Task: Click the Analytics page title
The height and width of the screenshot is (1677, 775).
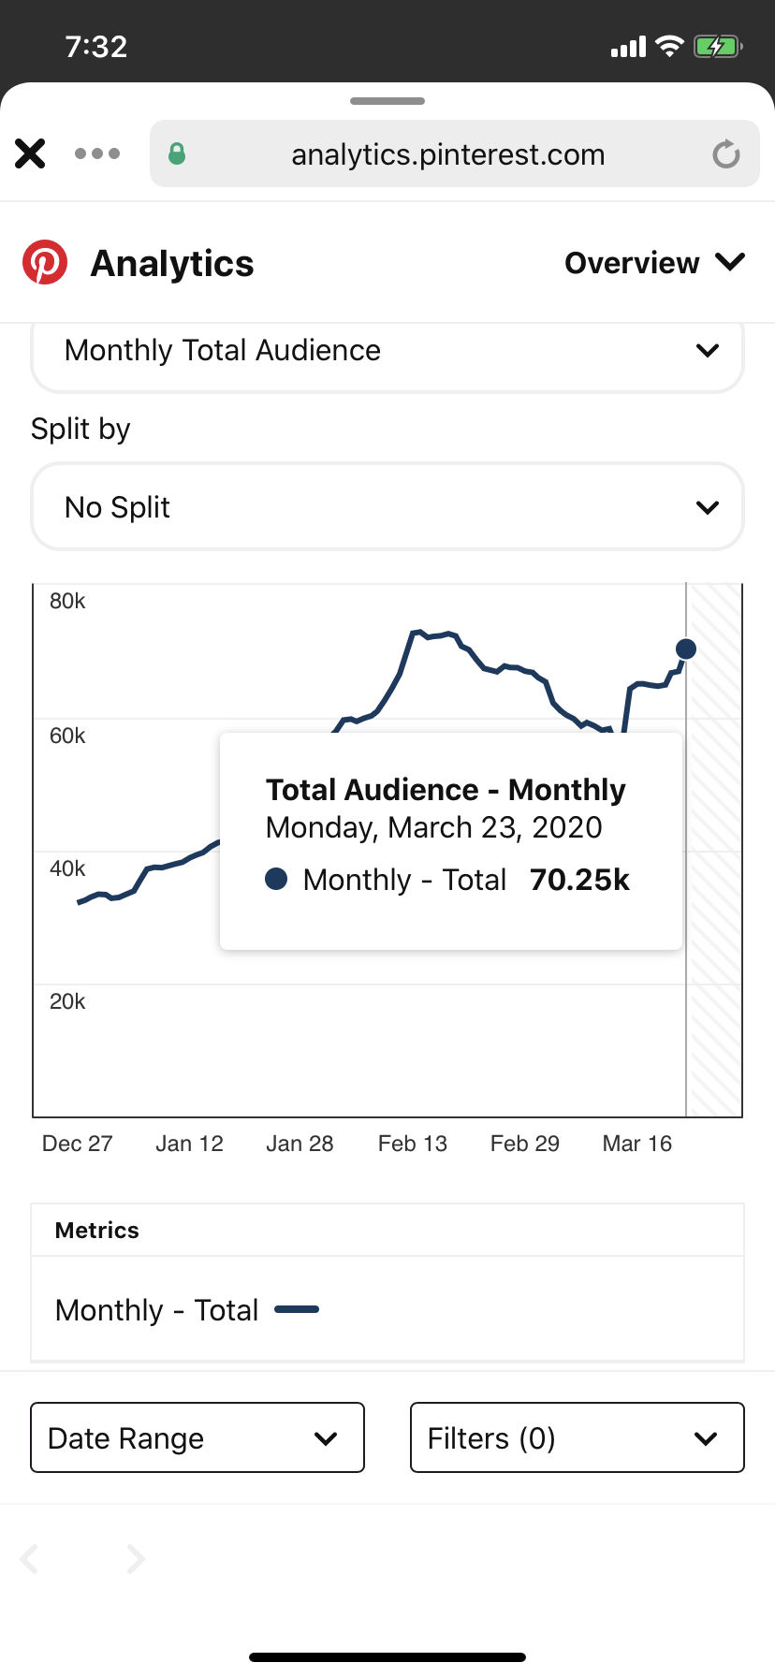Action: (172, 264)
